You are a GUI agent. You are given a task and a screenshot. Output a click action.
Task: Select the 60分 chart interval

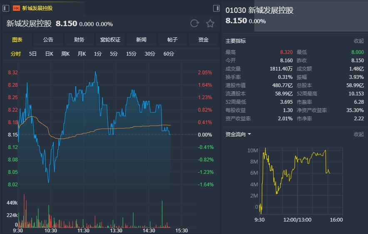click(169, 54)
